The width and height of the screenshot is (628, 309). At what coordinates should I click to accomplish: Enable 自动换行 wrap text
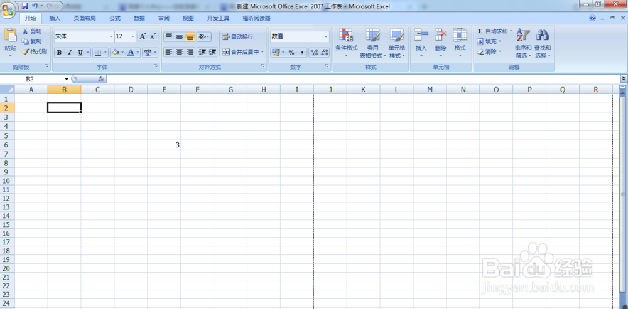(238, 37)
